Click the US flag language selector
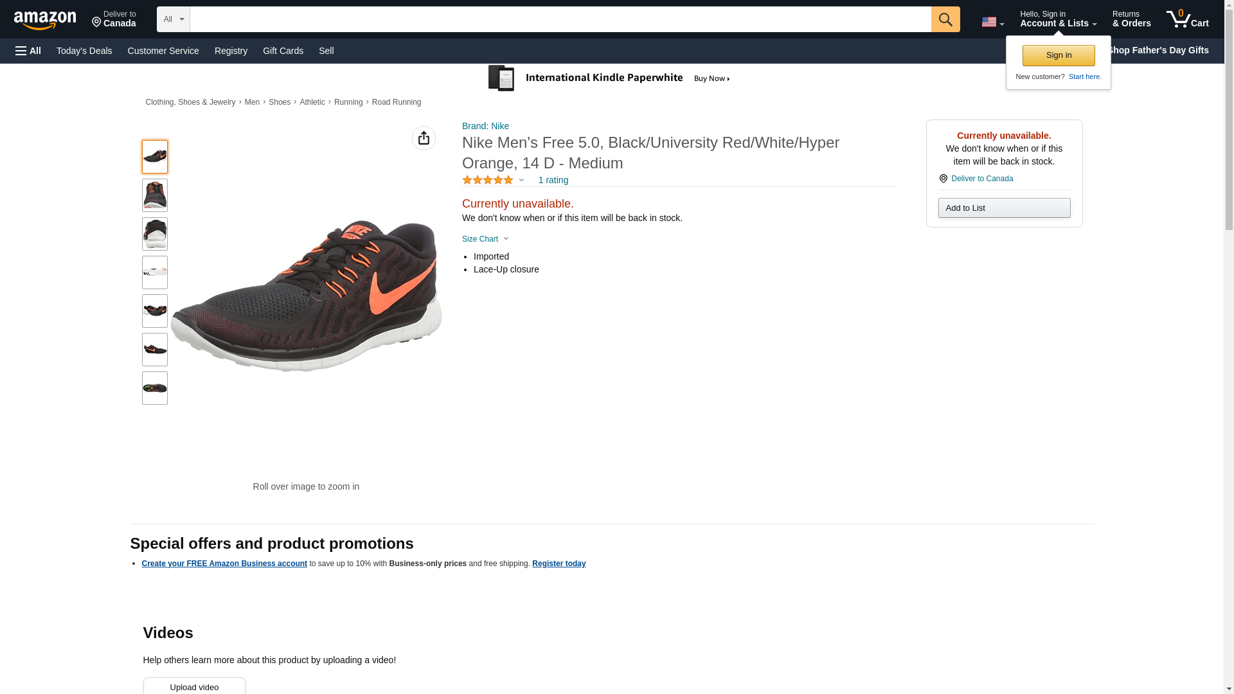 point(992,22)
